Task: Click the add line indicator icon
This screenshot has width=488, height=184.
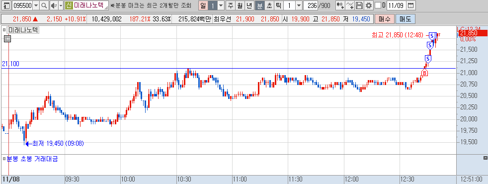Action: coord(350,5)
